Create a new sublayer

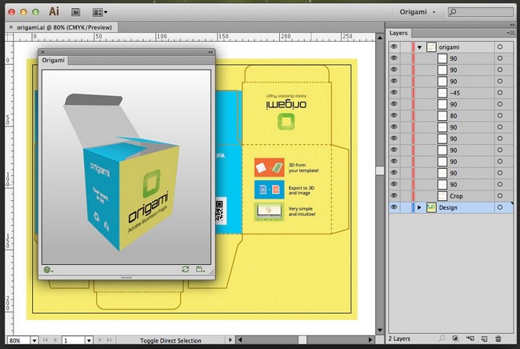pyautogui.click(x=470, y=339)
